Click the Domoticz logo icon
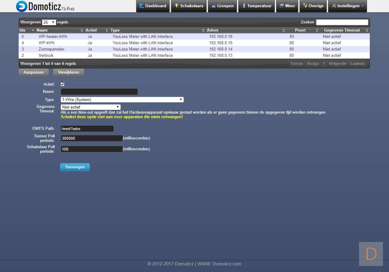 (x=21, y=6)
